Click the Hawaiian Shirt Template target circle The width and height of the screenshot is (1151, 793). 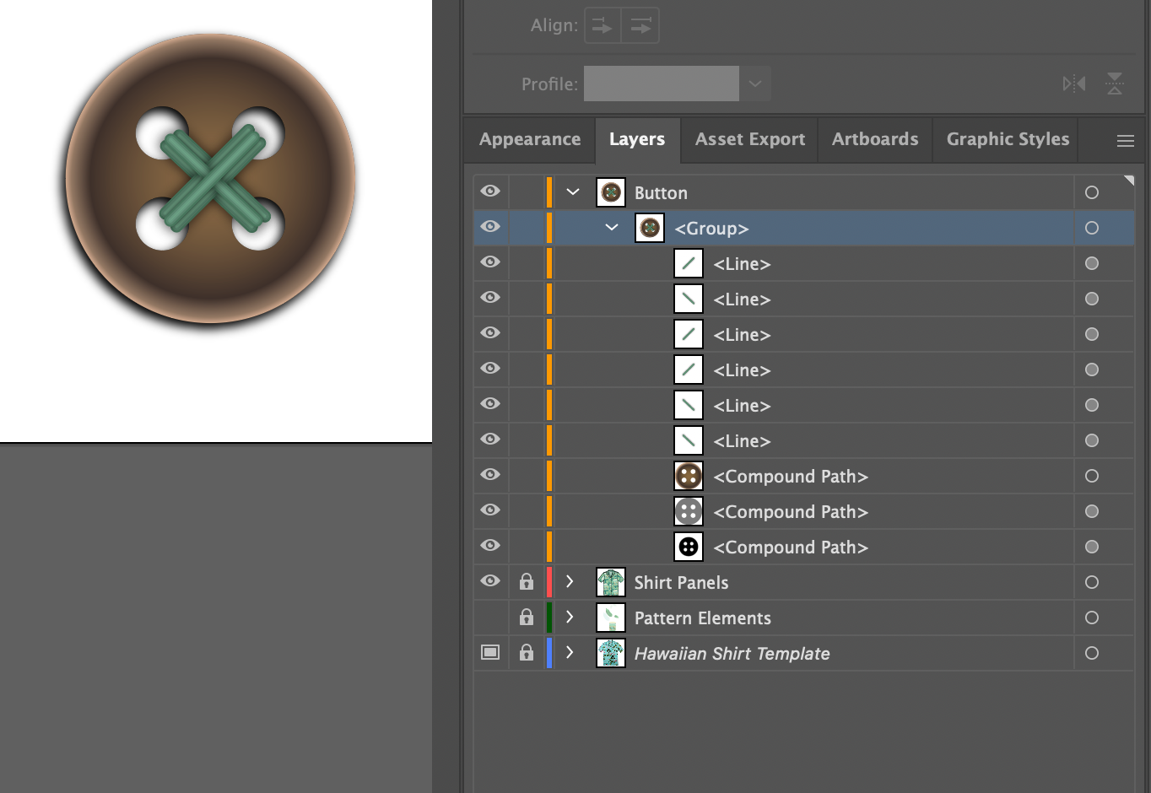click(1092, 653)
